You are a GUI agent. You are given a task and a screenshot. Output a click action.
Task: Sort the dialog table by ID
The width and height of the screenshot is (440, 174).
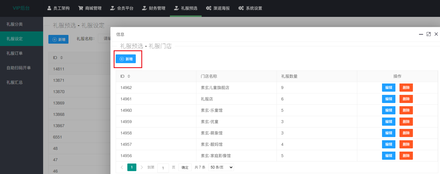click(129, 76)
